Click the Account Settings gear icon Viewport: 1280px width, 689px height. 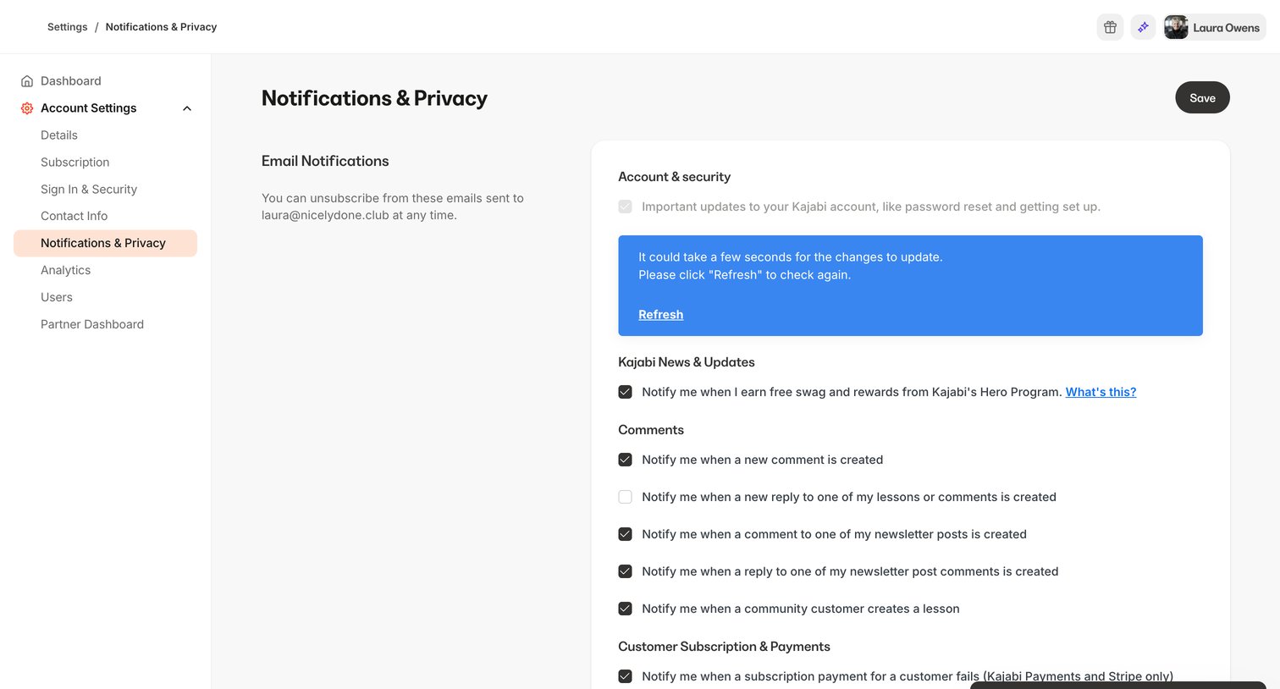coord(27,108)
